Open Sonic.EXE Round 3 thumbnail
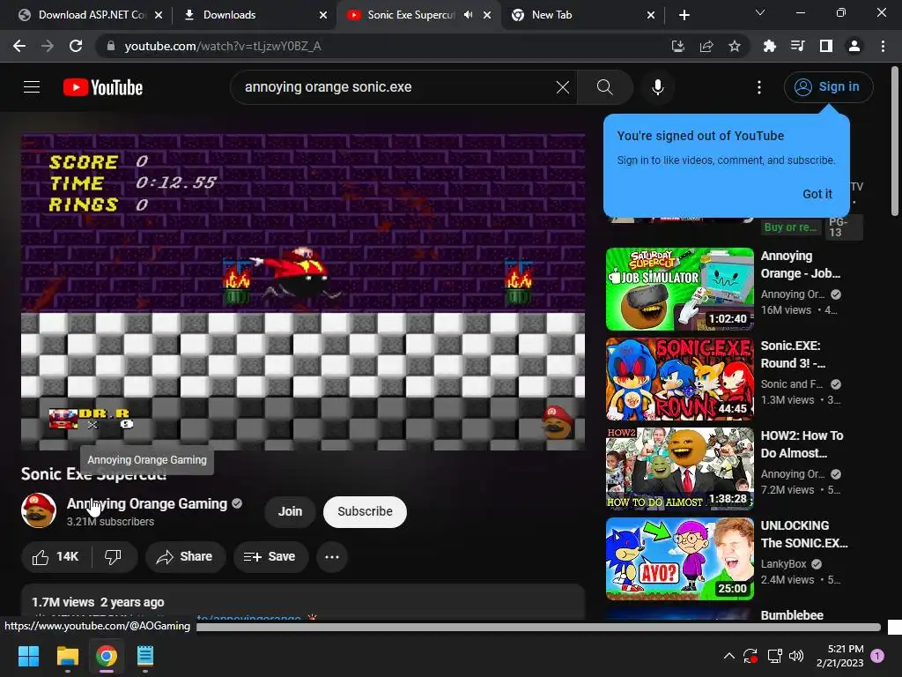Screen dimensions: 902x677 pyautogui.click(x=679, y=379)
